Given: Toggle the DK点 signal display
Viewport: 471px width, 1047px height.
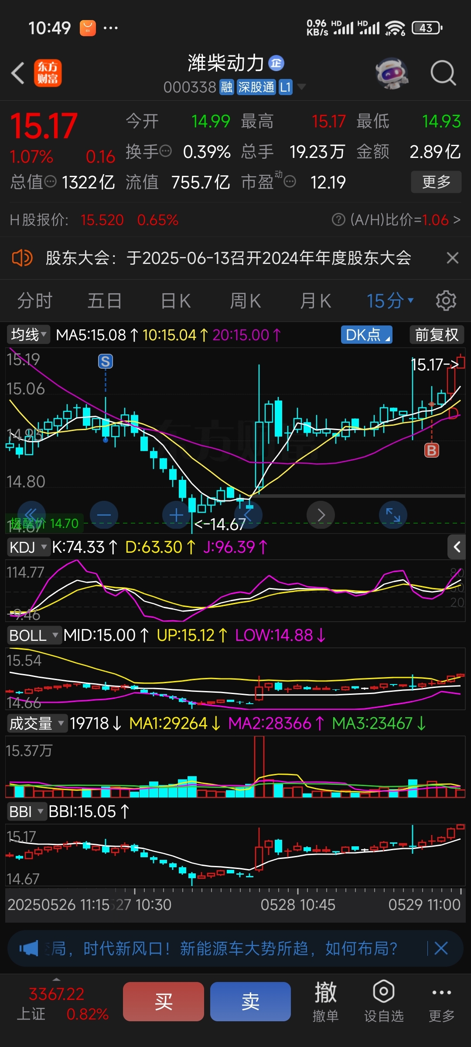Looking at the screenshot, I should pos(367,335).
